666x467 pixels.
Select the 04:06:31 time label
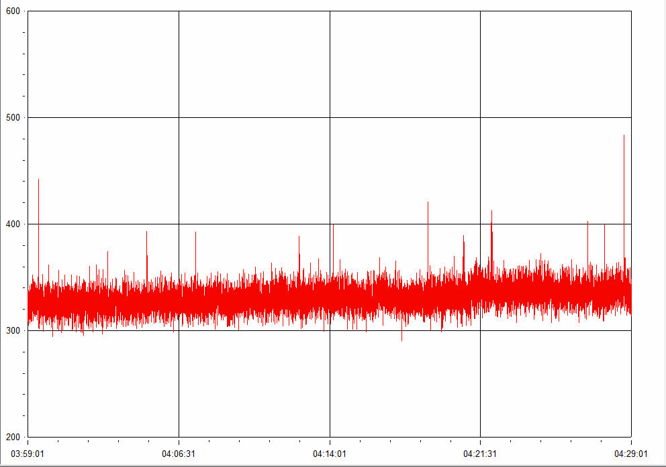pos(179,454)
